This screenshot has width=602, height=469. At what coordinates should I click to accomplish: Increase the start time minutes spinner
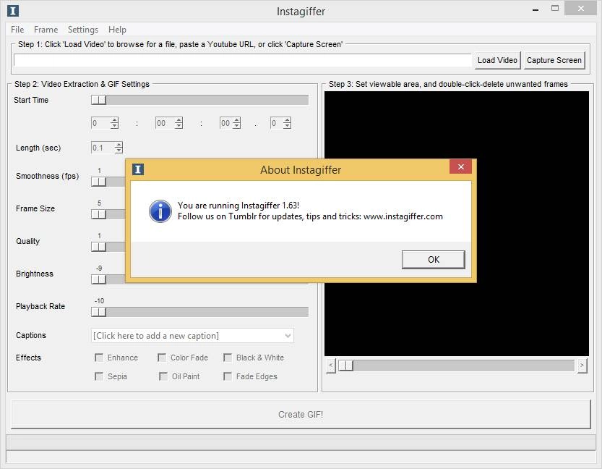click(x=179, y=120)
